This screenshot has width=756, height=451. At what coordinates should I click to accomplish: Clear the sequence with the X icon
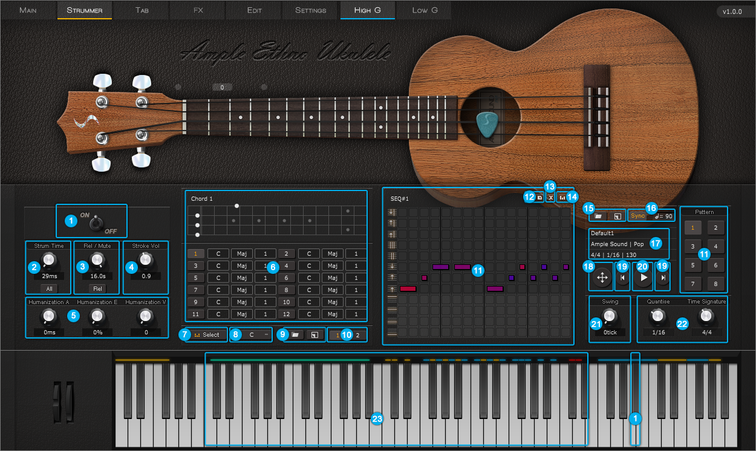(550, 197)
